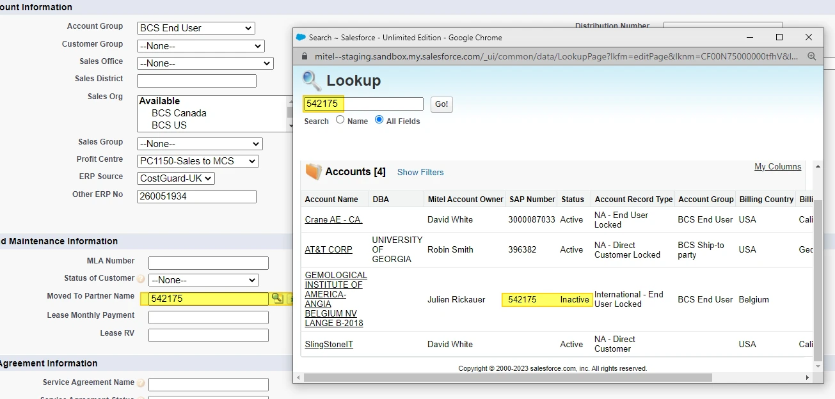This screenshot has height=399, width=835.
Task: Click the Moved To Partner Name field
Action: (x=209, y=299)
